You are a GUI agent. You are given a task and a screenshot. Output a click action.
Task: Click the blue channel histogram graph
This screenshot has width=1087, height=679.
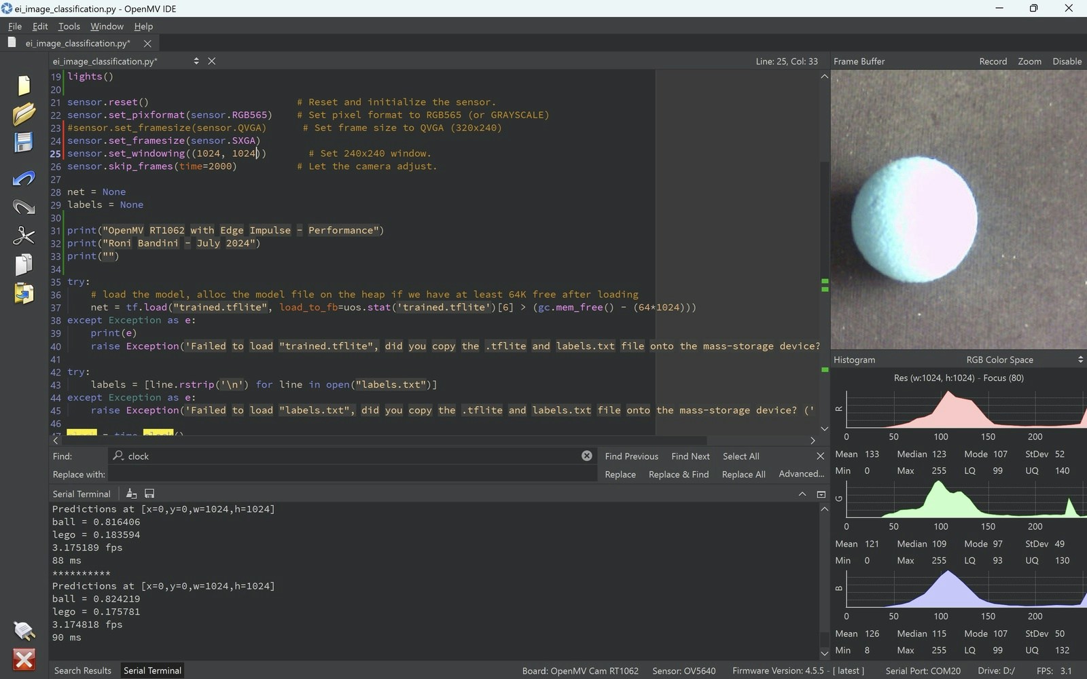coord(965,588)
